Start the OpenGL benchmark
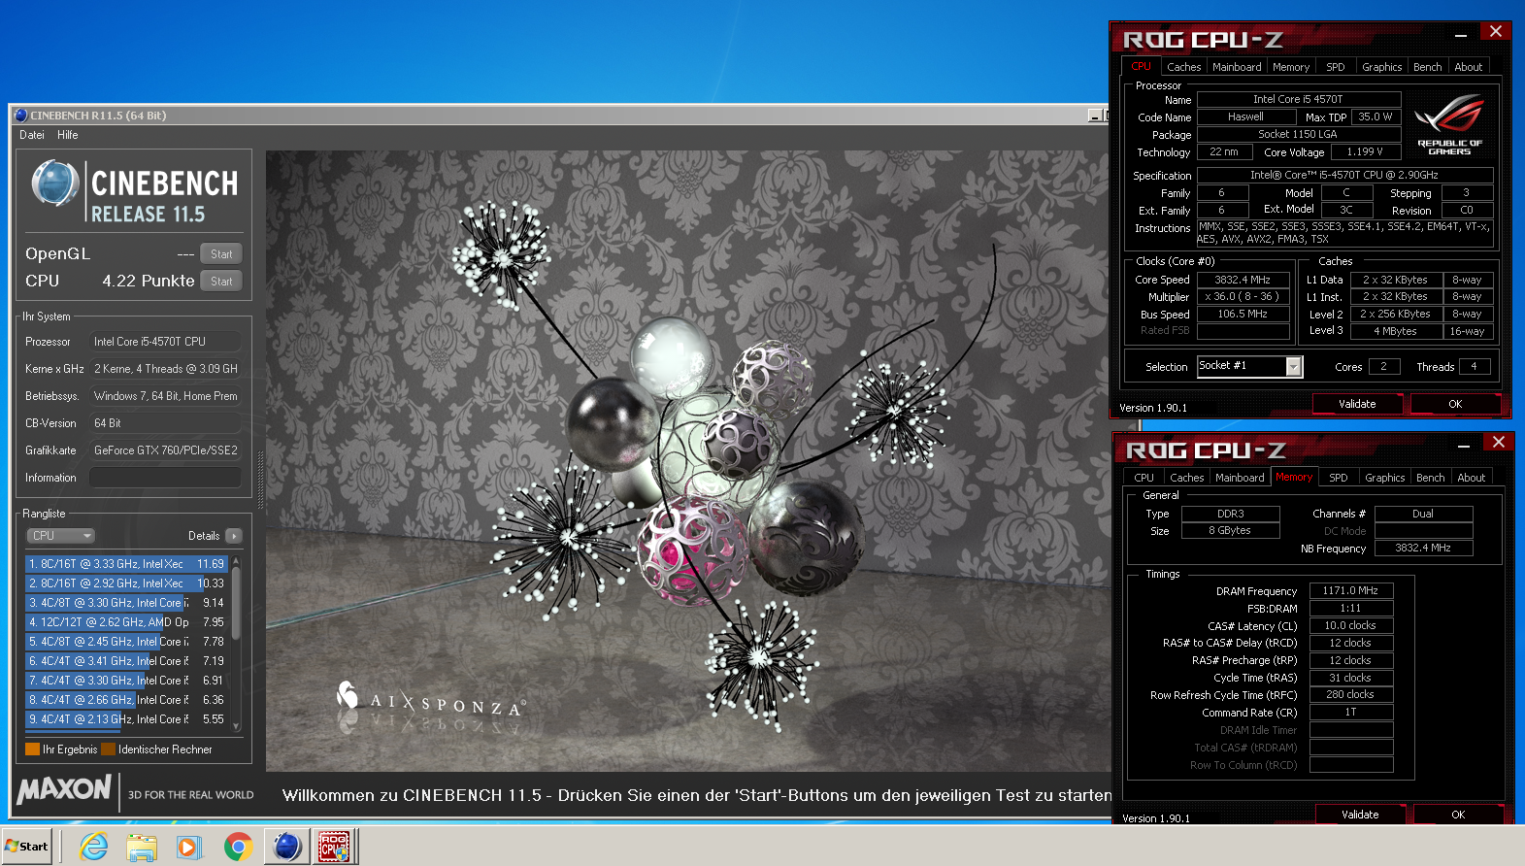Viewport: 1525px width, 866px height. coord(221,254)
